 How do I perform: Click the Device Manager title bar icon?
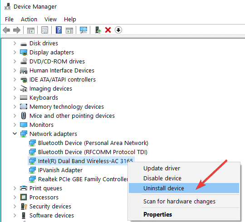point(8,6)
